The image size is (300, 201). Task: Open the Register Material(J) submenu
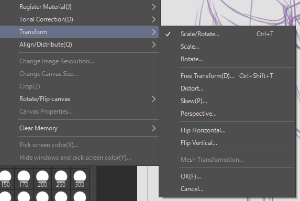(x=79, y=7)
